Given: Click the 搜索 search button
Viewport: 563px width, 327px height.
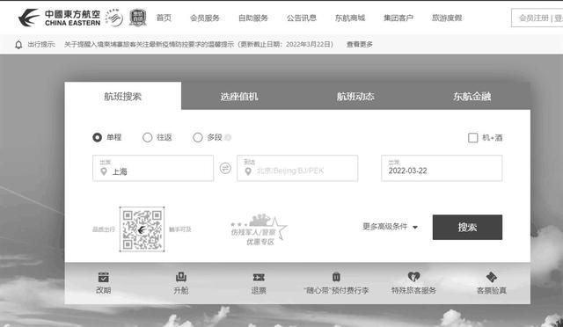Looking at the screenshot, I should (x=467, y=227).
